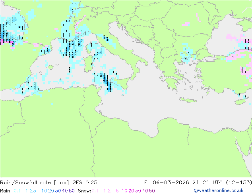This screenshot has height=194, width=252.
Task: Click the pink snow legend value 5
Action: 117,191
